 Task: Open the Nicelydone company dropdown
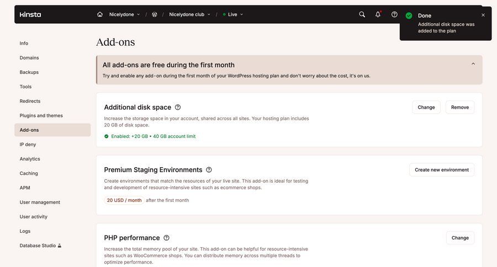[124, 14]
